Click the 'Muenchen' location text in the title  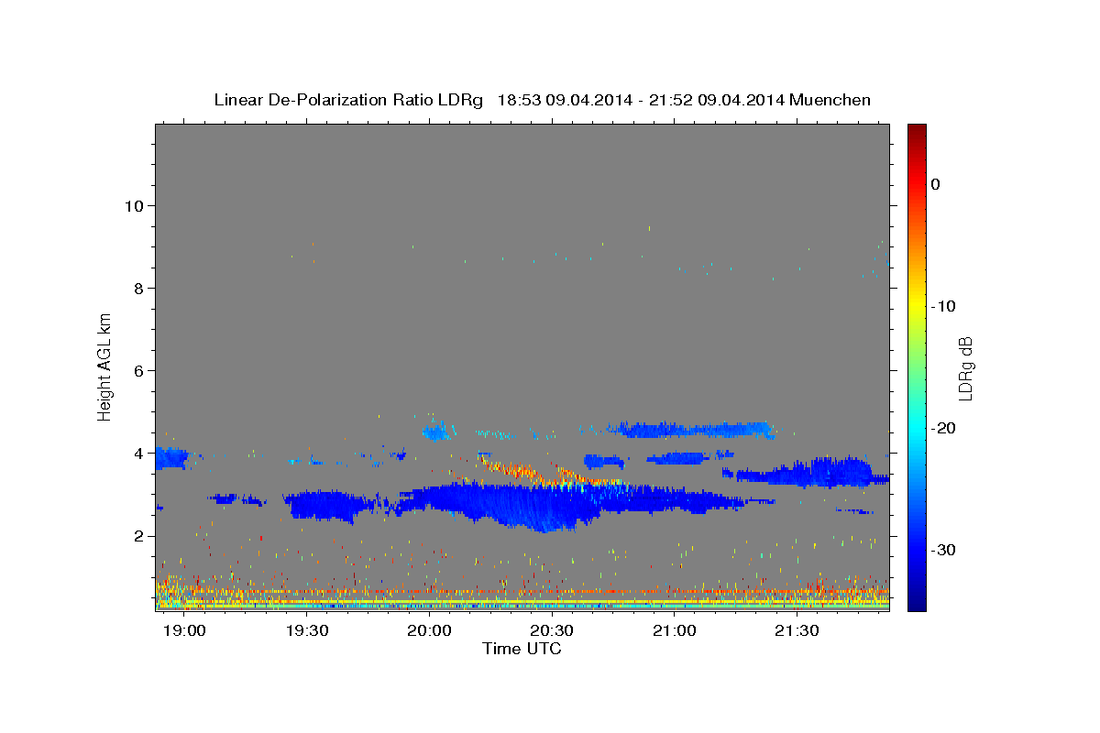[830, 99]
